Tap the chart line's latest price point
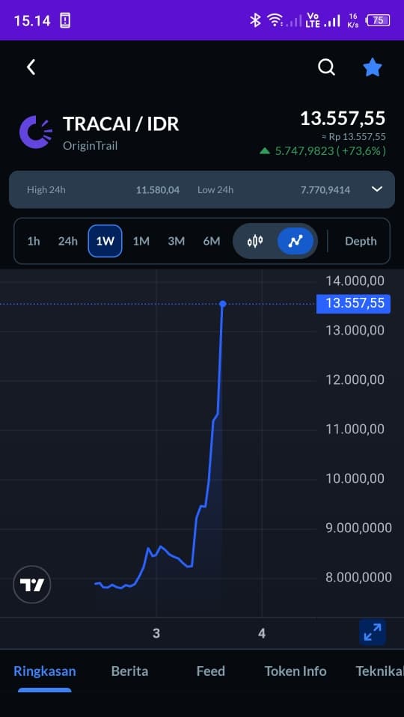The width and height of the screenshot is (404, 717). point(222,304)
